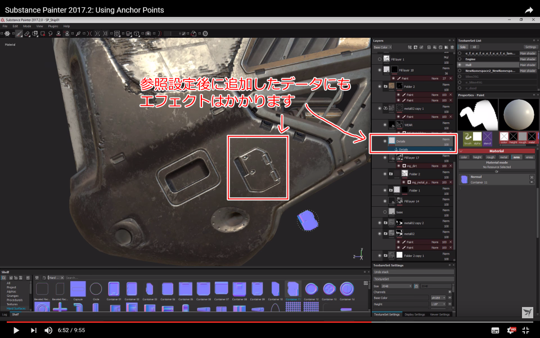Select the Engine texture set radio

pyautogui.click(x=460, y=59)
